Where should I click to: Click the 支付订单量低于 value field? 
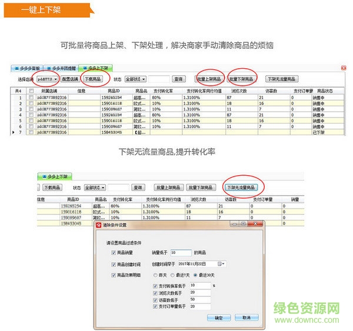tap(201, 306)
